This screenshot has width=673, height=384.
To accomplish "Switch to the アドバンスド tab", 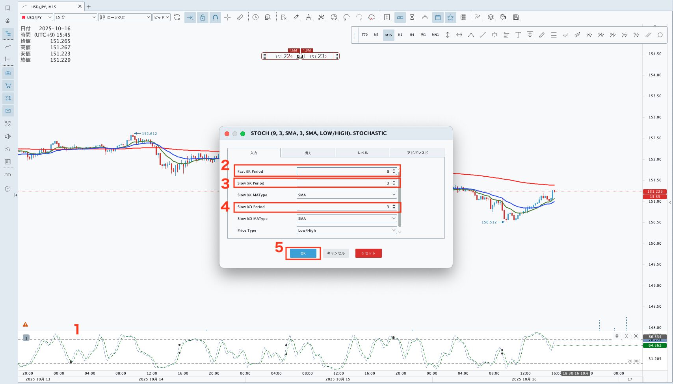I will click(x=417, y=153).
